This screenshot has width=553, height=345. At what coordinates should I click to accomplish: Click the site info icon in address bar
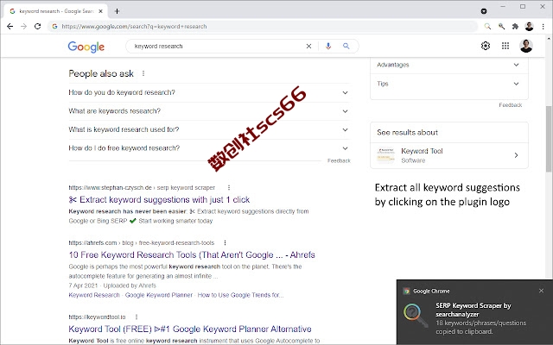(54, 27)
